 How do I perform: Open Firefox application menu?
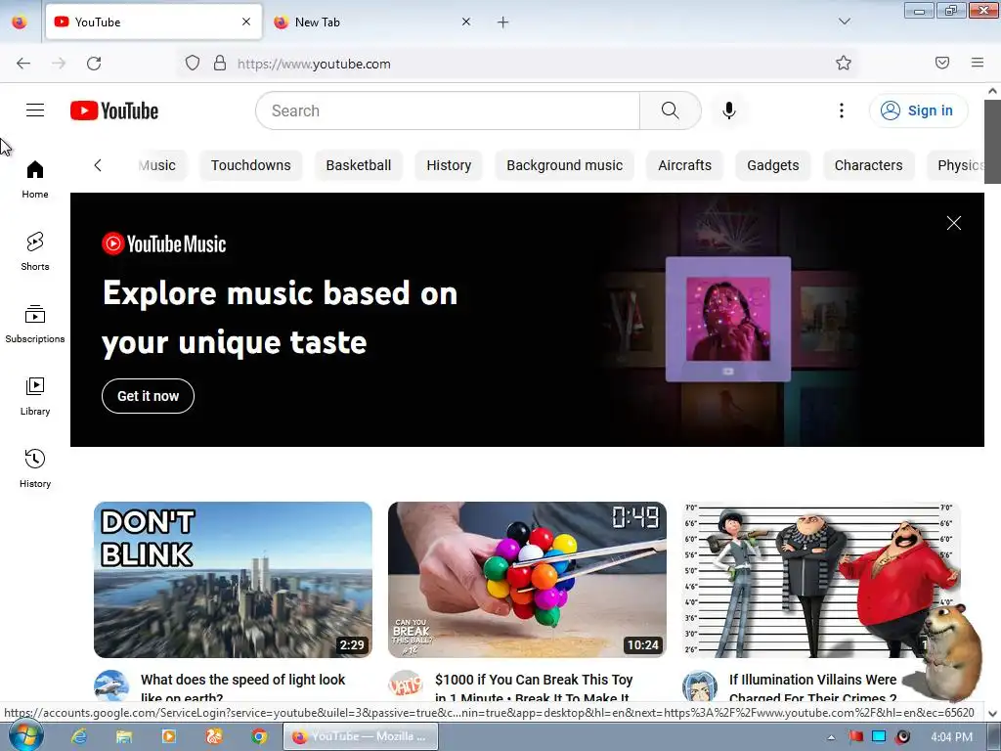point(978,63)
